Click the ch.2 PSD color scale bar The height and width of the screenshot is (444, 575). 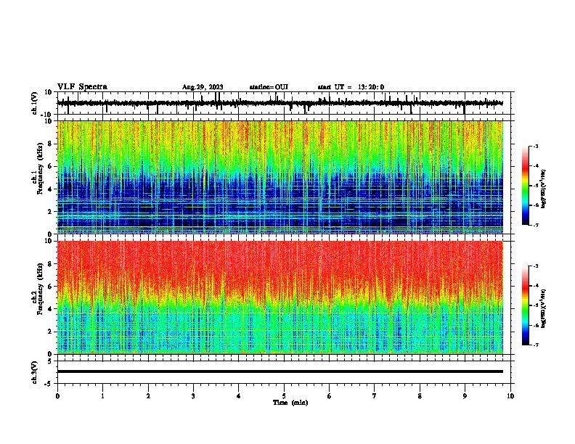tap(525, 305)
